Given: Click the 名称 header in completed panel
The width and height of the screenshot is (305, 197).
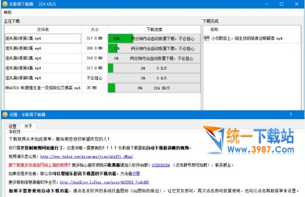Looking at the screenshot, I should (214, 30).
